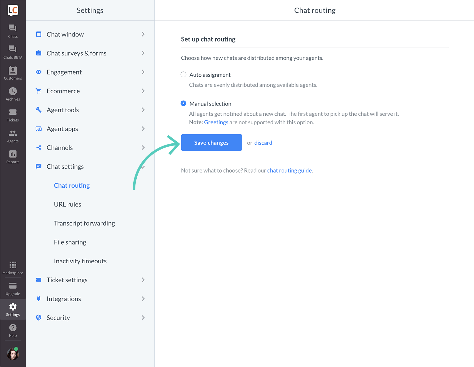Click the Security menu label
474x367 pixels.
tap(58, 317)
